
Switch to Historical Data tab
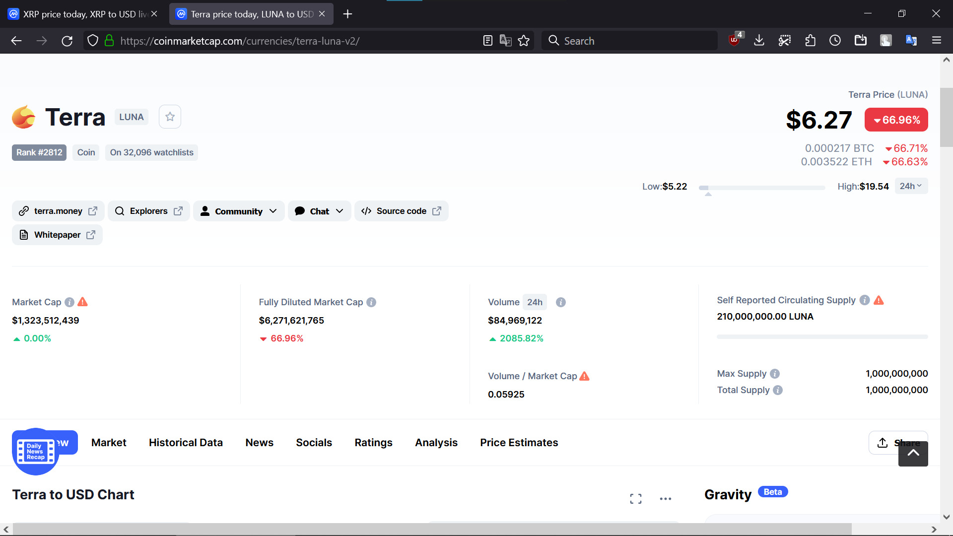[x=186, y=442]
